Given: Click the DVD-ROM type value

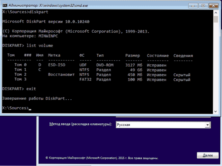Looking at the screenshot, I should pyautogui.click(x=105, y=65).
